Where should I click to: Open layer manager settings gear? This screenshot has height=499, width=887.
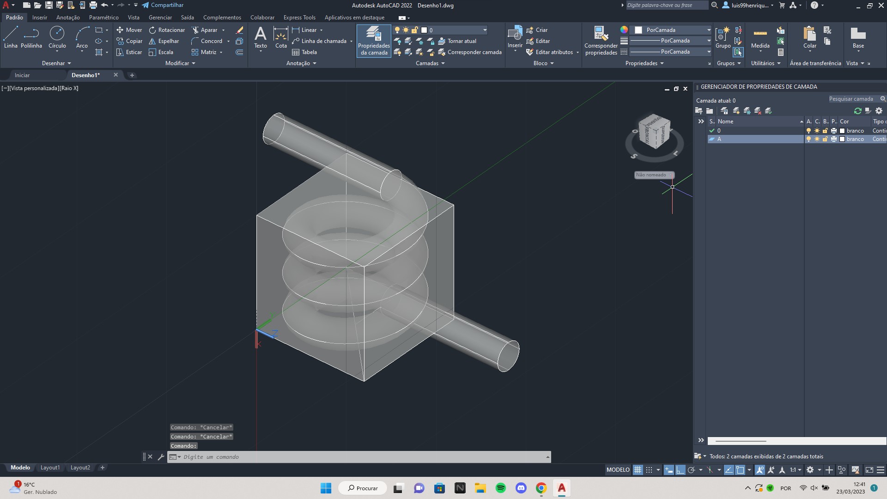[x=879, y=111]
